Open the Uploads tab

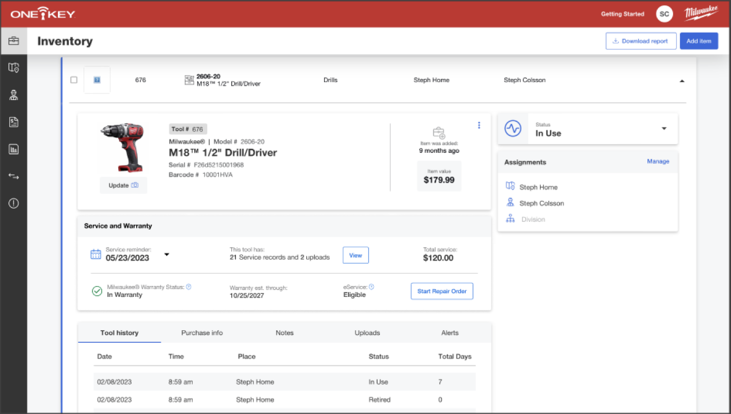pyautogui.click(x=367, y=333)
